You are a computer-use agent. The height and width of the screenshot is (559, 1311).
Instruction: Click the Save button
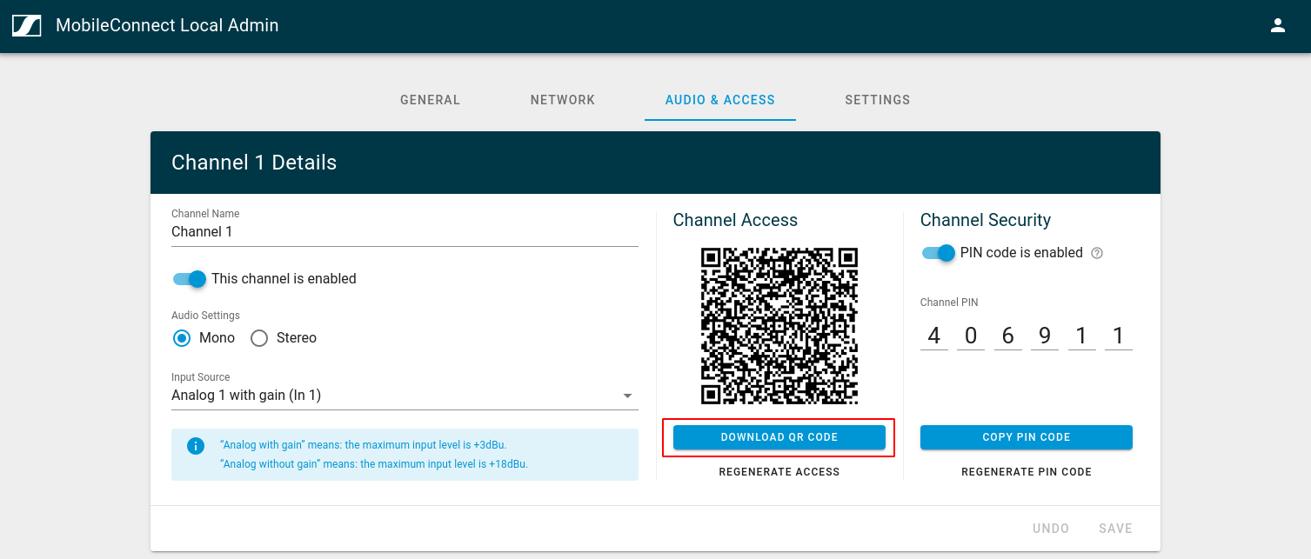(x=1115, y=529)
